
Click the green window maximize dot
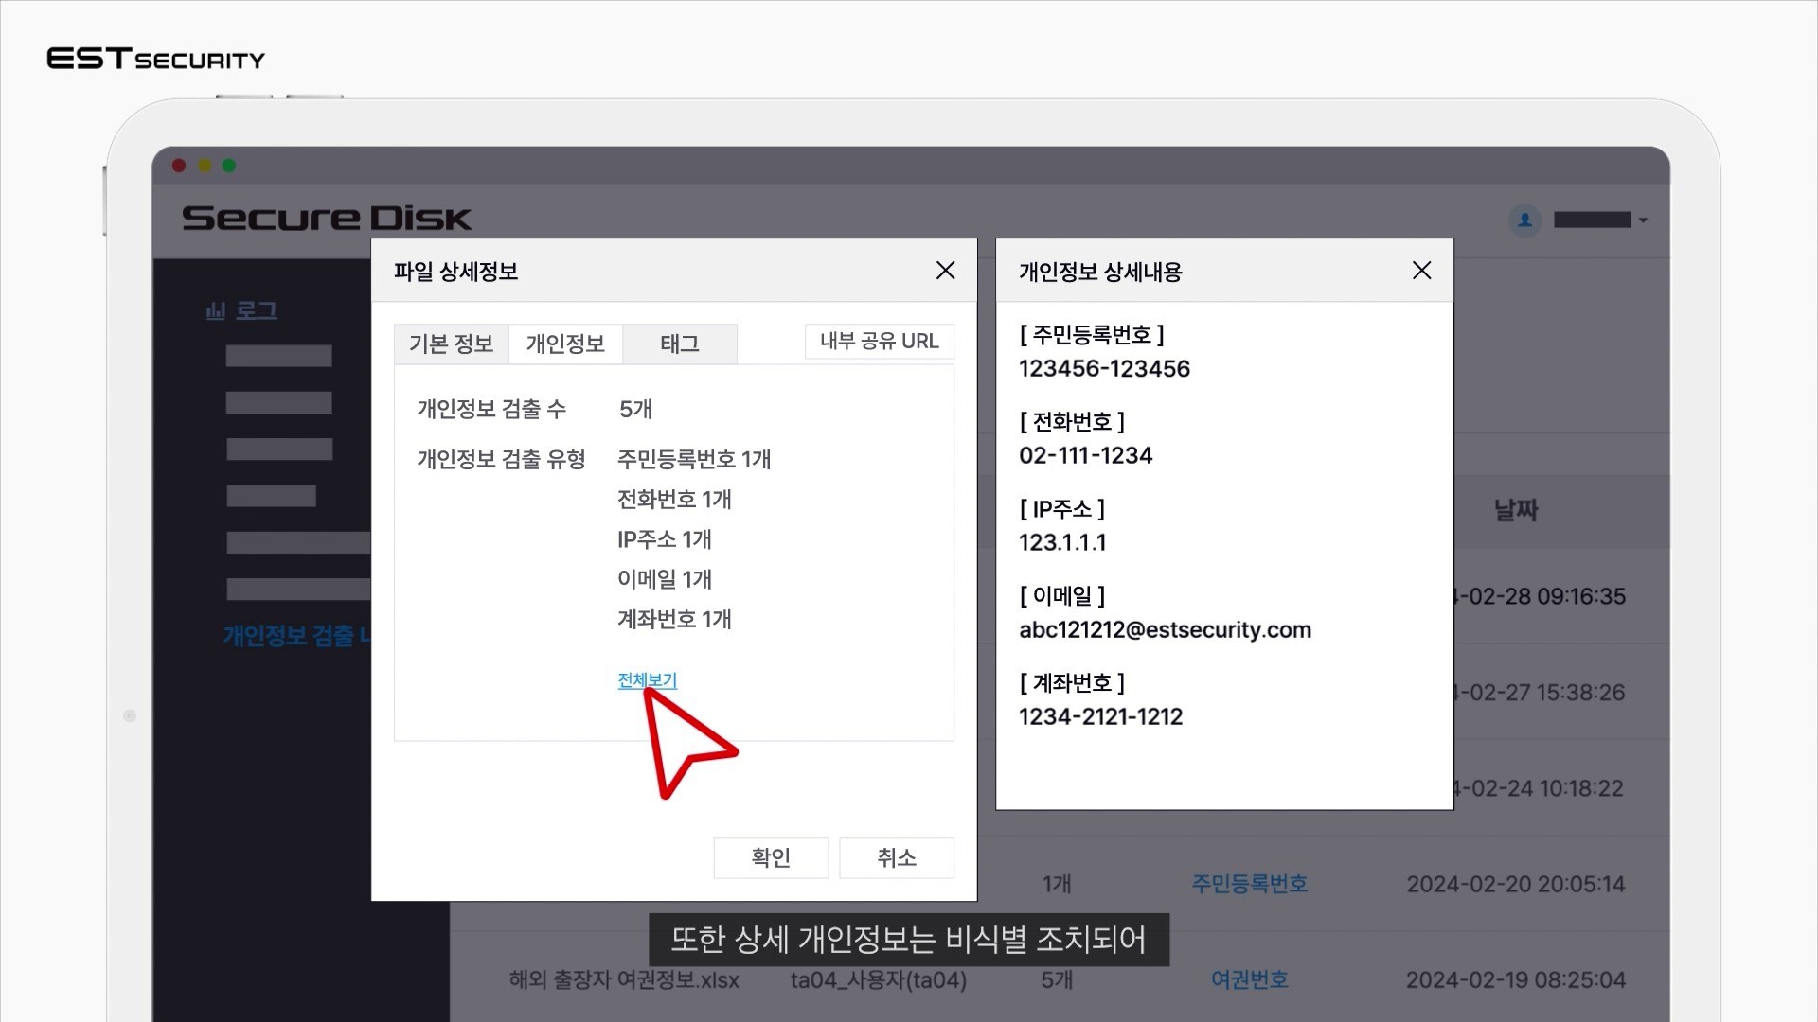point(229,166)
